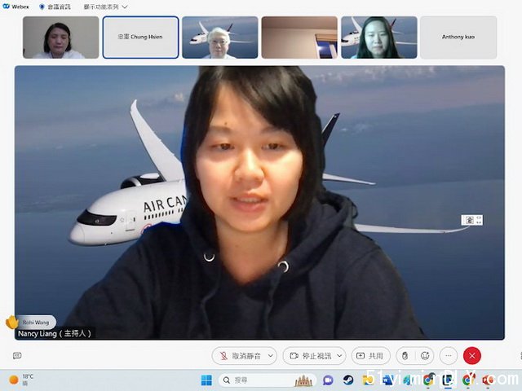Toggle the raise hand icon in the controls
The image size is (522, 391).
pos(405,356)
